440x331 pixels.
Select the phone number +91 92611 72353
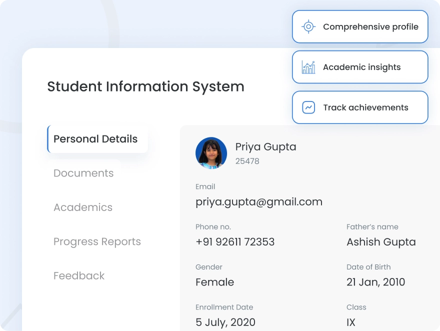[235, 241]
